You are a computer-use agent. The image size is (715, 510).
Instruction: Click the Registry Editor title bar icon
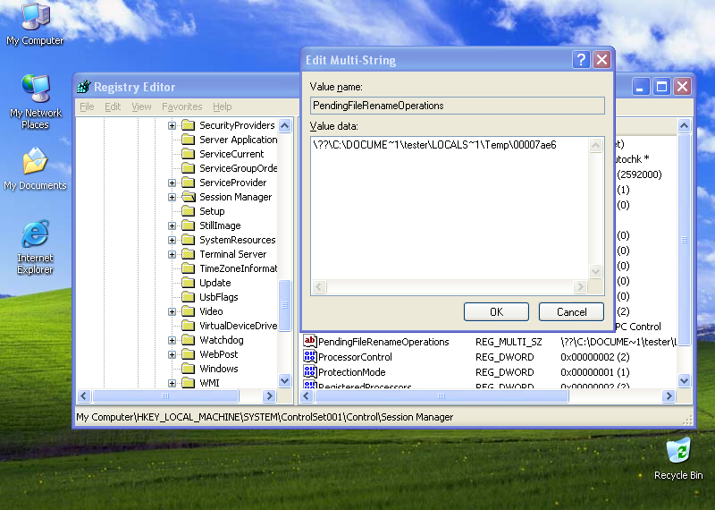(84, 86)
